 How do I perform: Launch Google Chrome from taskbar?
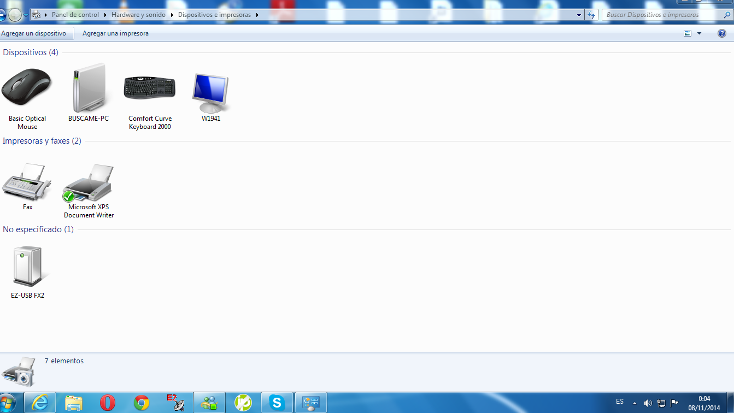point(142,403)
